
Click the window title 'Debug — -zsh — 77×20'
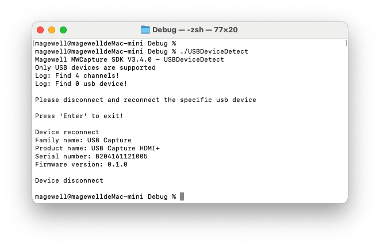click(194, 30)
